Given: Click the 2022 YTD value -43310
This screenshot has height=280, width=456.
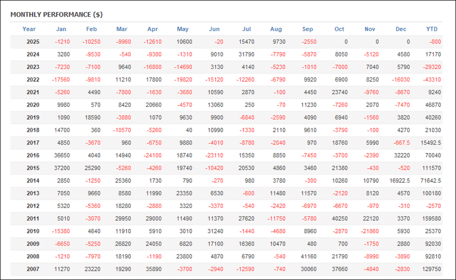Looking at the screenshot, I should 431,79.
